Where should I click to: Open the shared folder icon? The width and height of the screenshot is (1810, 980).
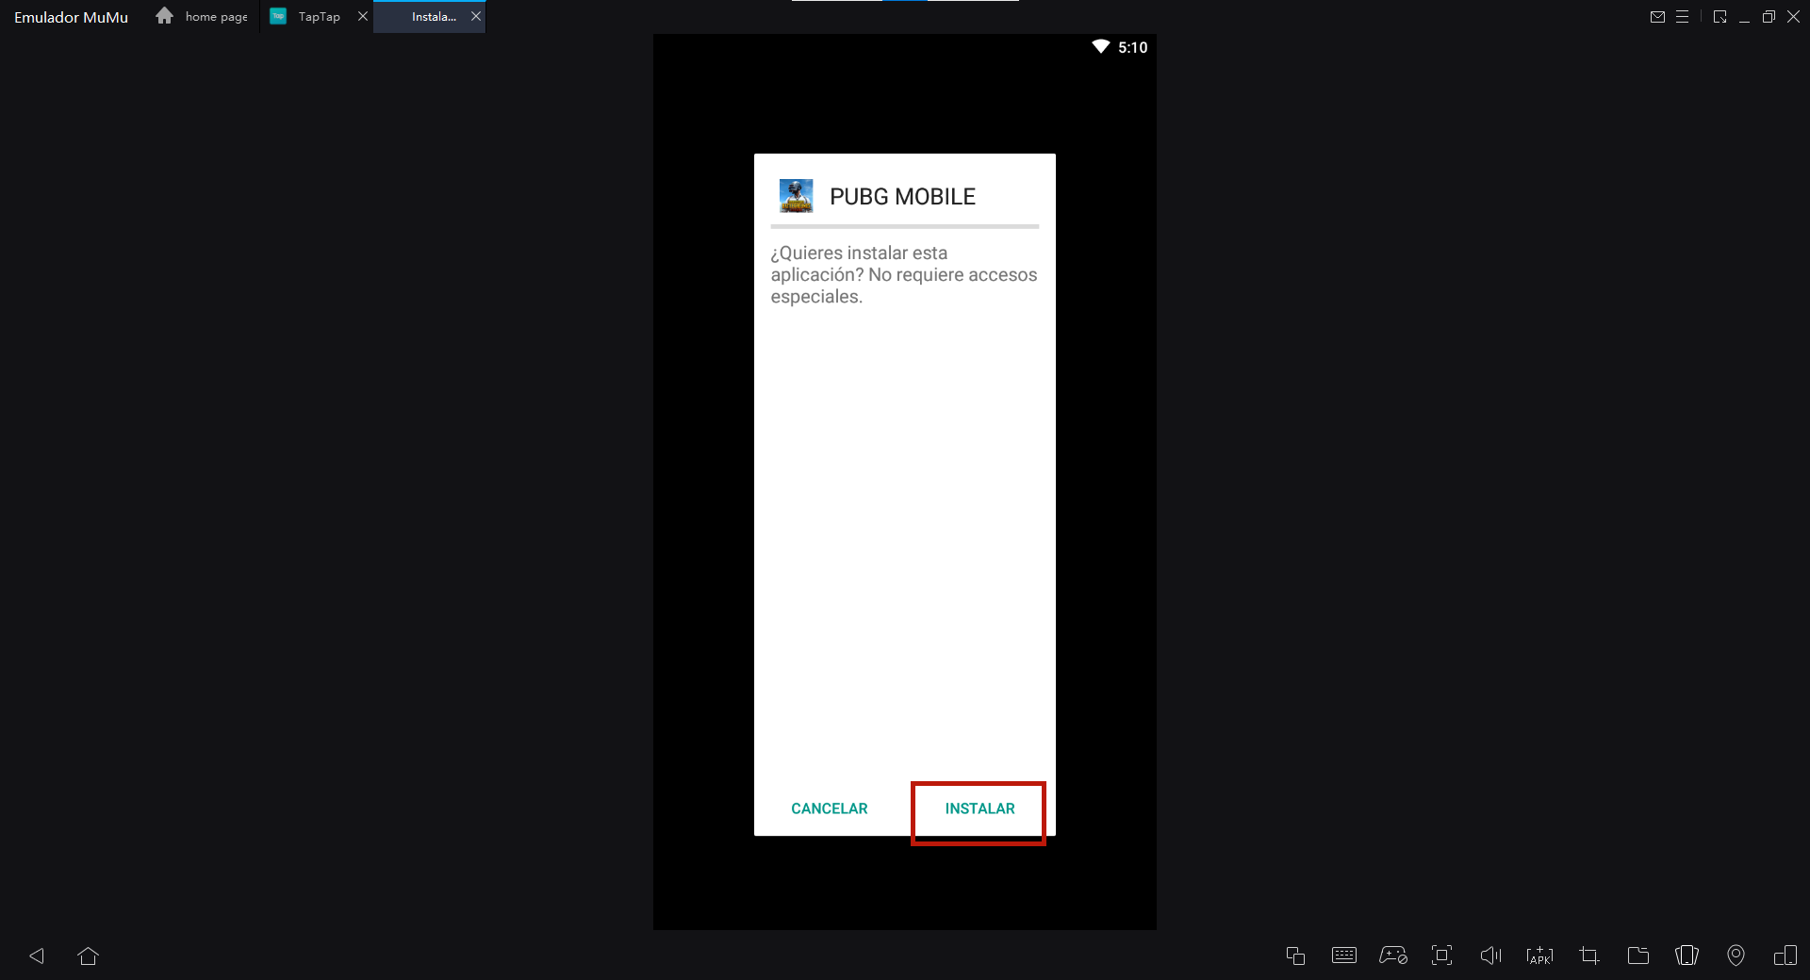coord(1638,955)
